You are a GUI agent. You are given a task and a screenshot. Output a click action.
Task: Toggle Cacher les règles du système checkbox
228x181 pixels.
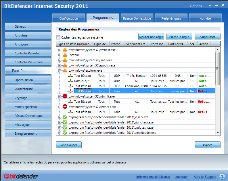pyautogui.click(x=58, y=37)
